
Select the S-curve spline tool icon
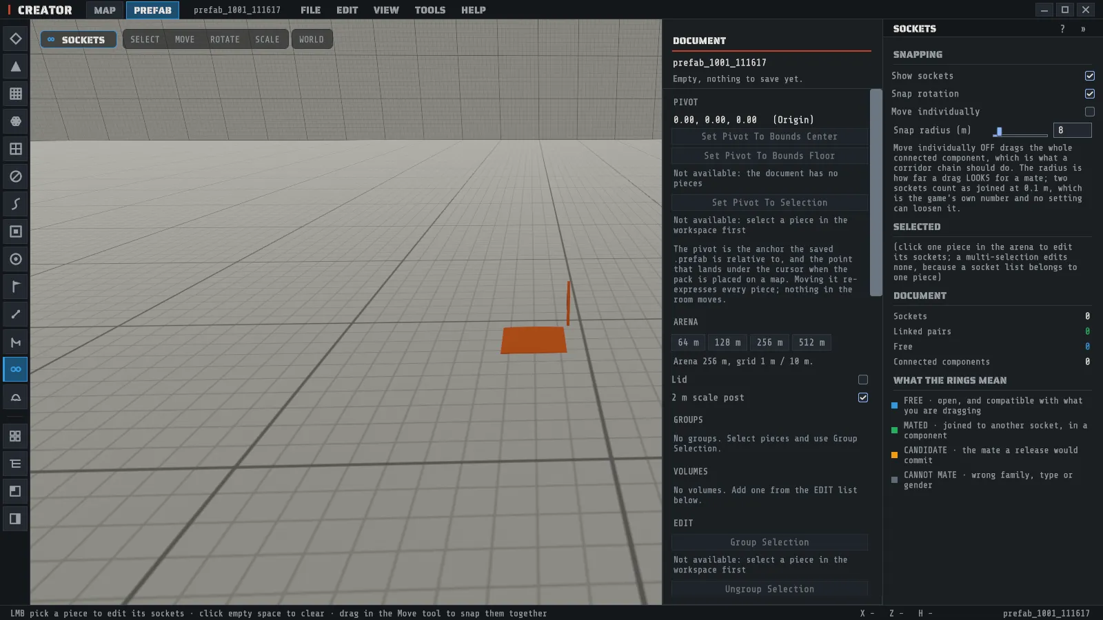point(15,204)
